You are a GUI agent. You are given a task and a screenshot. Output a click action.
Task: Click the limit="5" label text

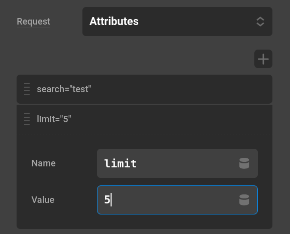[x=54, y=119]
